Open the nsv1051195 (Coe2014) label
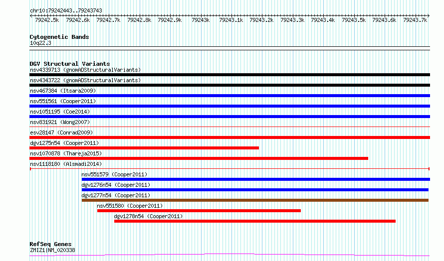 click(x=60, y=112)
